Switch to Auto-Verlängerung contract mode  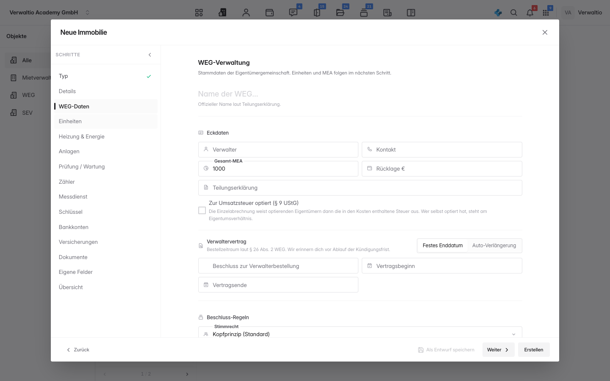pyautogui.click(x=494, y=246)
